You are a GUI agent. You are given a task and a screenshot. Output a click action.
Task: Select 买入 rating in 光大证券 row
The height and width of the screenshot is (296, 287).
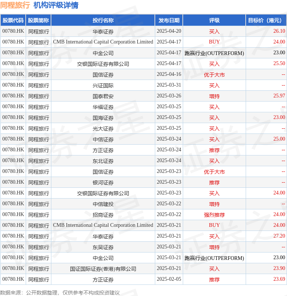[214, 128]
